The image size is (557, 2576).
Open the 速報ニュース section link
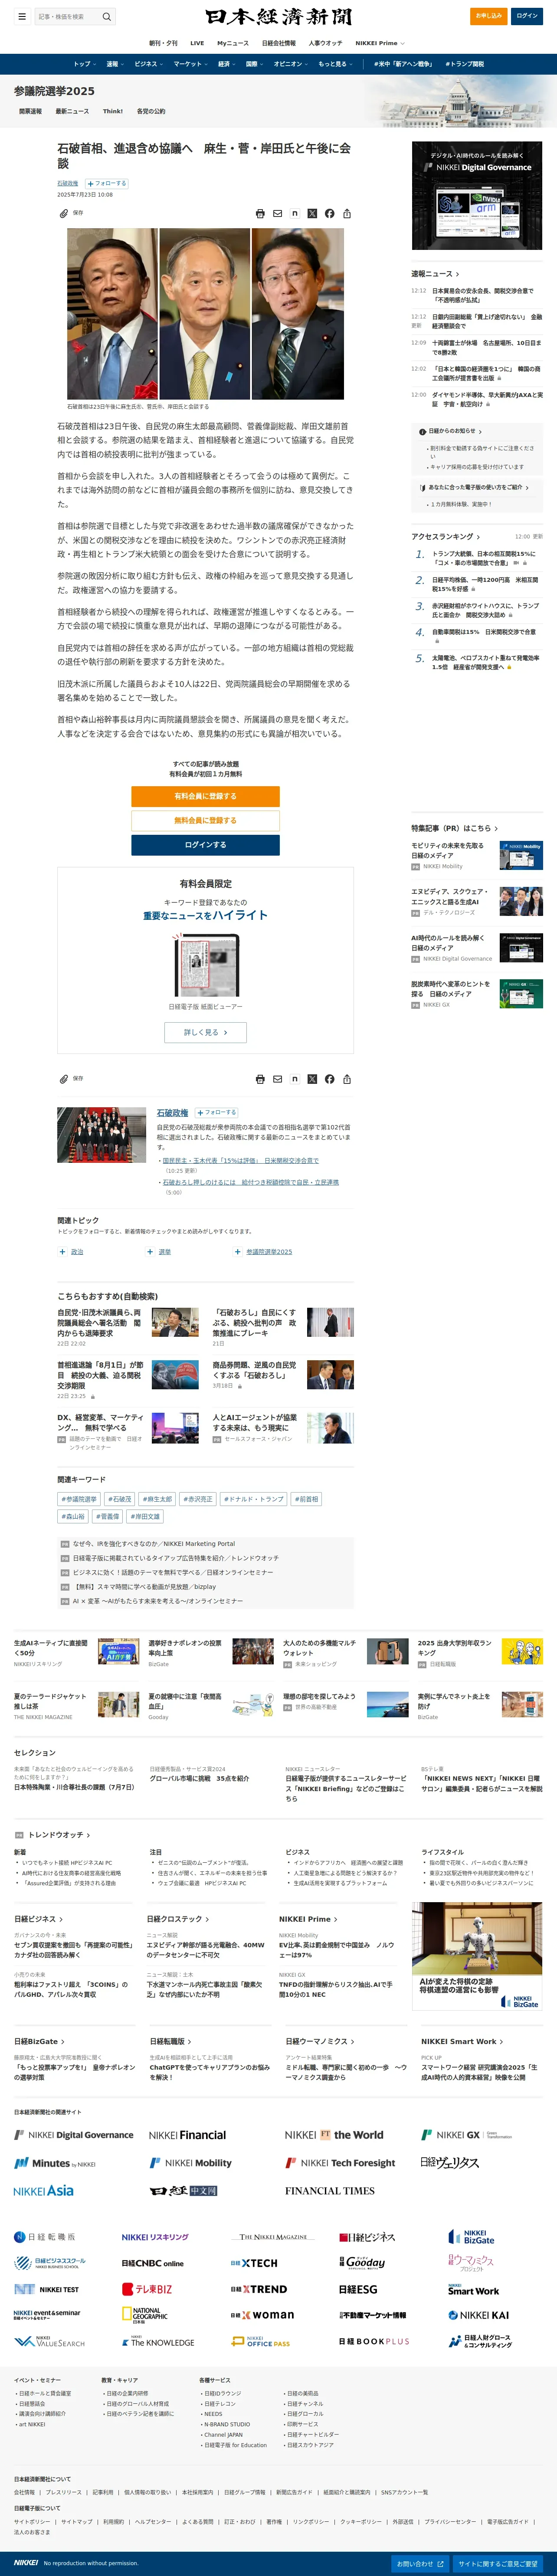click(435, 273)
